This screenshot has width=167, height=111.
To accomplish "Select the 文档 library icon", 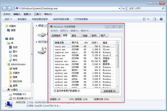I will (10, 56).
